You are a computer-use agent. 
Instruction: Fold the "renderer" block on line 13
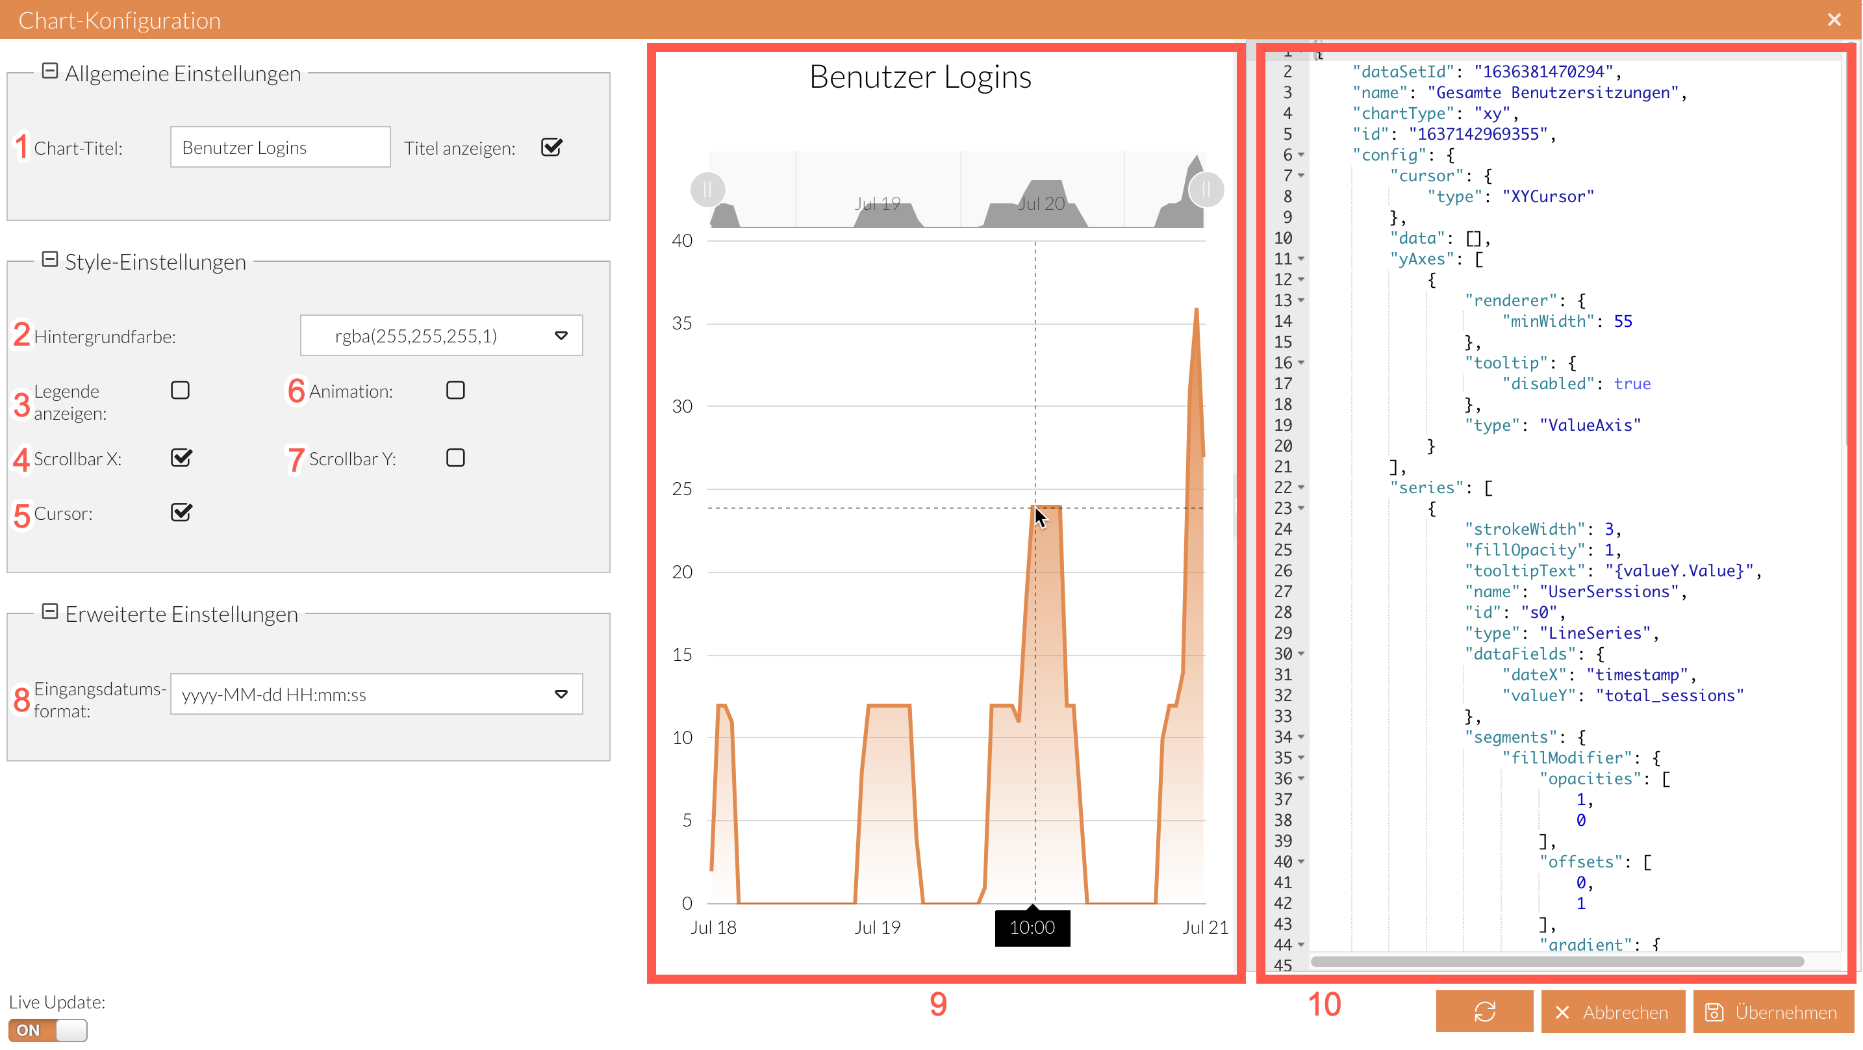tap(1302, 300)
